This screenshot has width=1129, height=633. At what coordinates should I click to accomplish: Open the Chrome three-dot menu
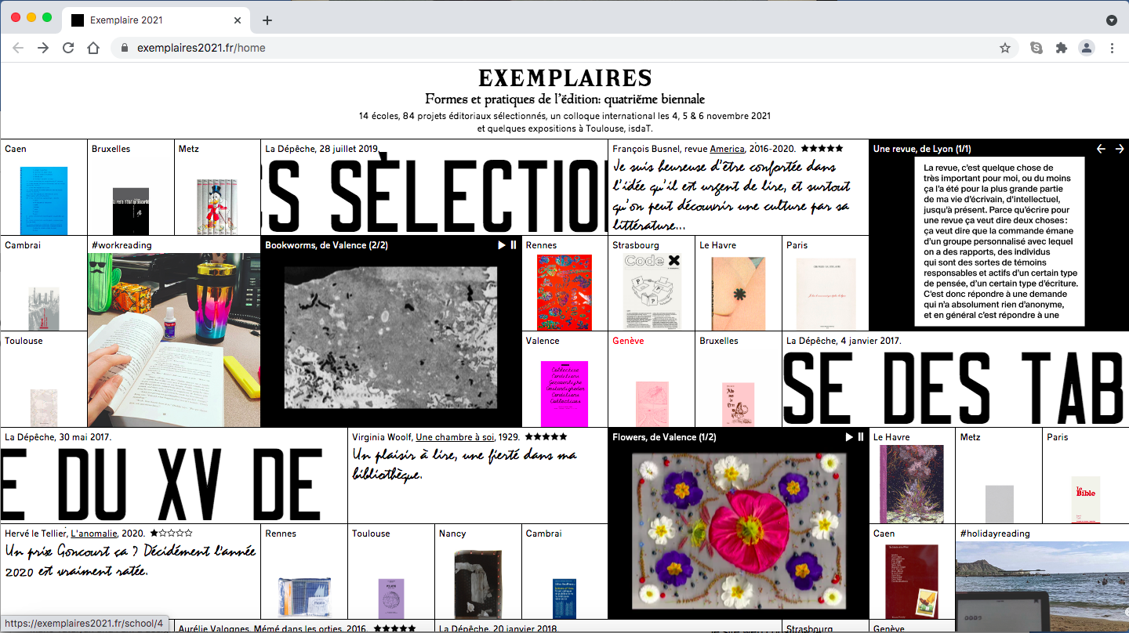pos(1112,48)
